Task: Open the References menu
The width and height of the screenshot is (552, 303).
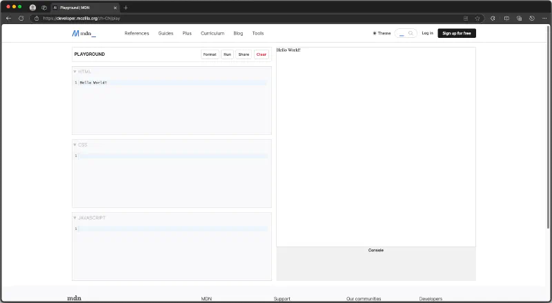Action: pos(137,33)
